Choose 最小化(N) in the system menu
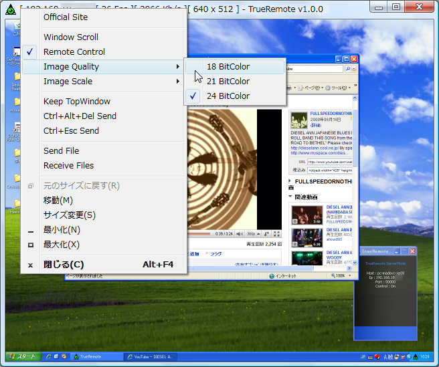 pos(104,230)
